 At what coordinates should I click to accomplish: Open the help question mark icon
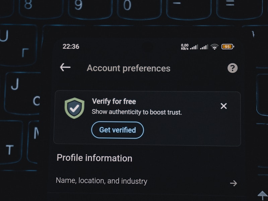pyautogui.click(x=232, y=68)
